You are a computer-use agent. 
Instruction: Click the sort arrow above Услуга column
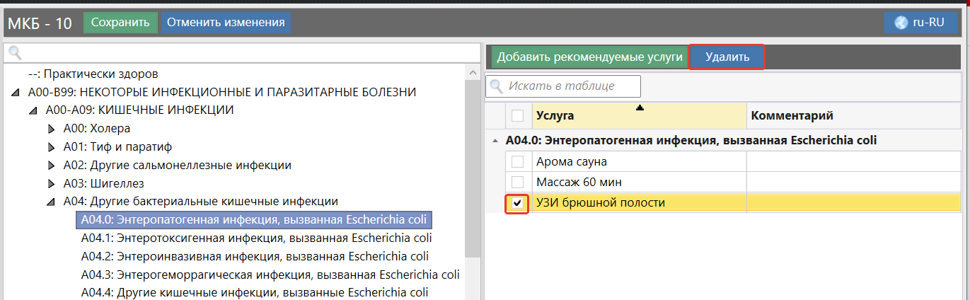pos(640,108)
